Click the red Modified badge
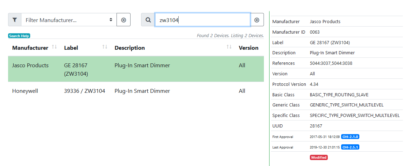This screenshot has height=166, width=412. point(318,158)
